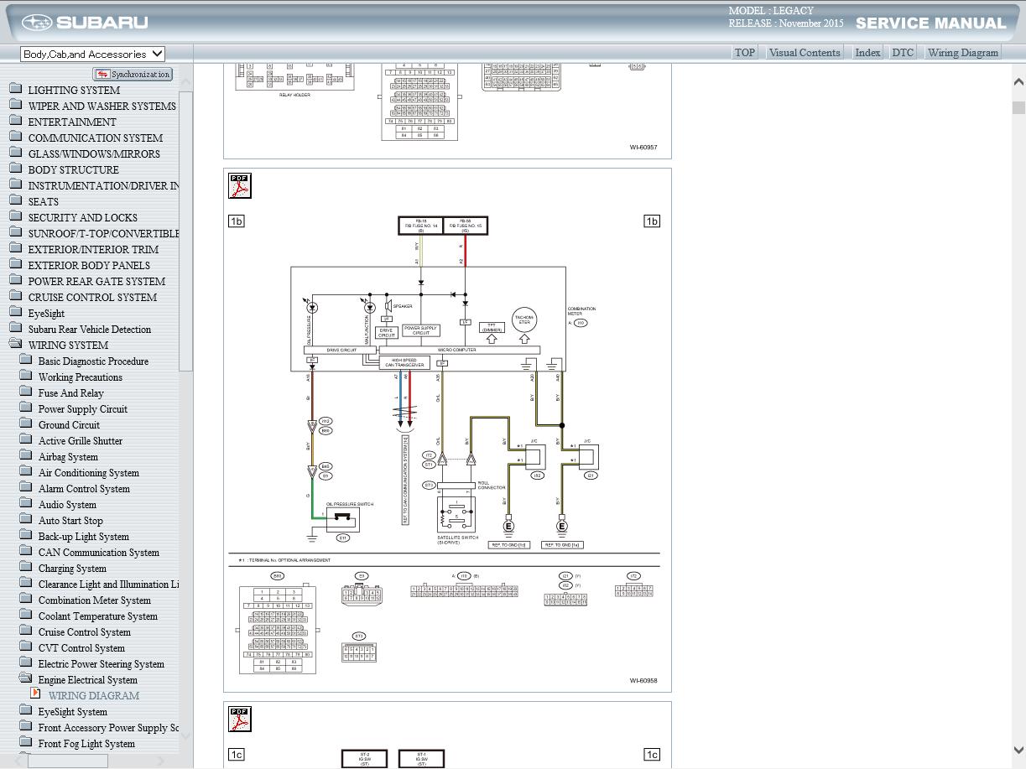Image resolution: width=1026 pixels, height=769 pixels.
Task: Select Active Grille Shutter item
Action: tap(81, 441)
